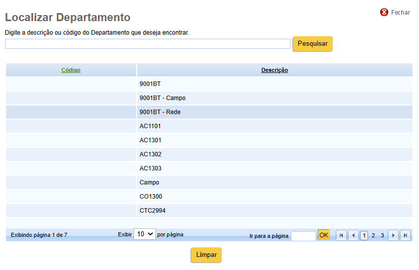Select current page number 1

(364, 235)
